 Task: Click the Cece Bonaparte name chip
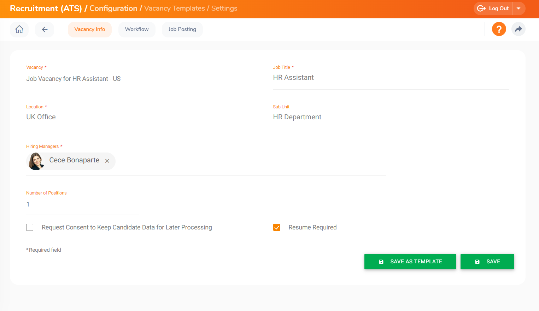coord(71,161)
